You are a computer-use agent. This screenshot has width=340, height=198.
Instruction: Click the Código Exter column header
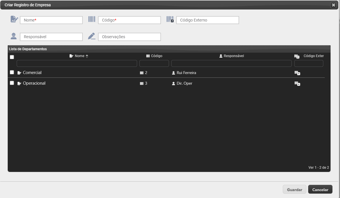pos(314,56)
